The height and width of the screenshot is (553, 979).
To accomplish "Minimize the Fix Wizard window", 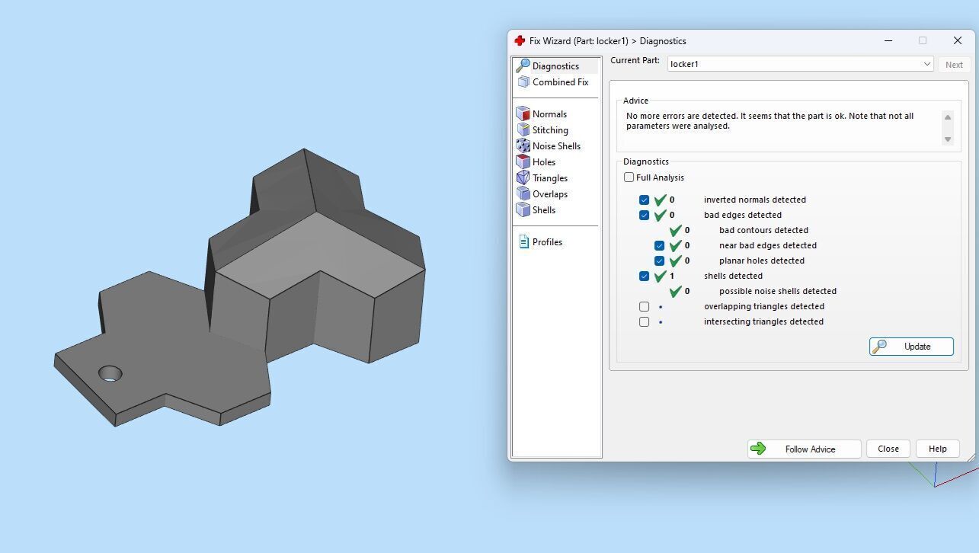I will coord(888,40).
